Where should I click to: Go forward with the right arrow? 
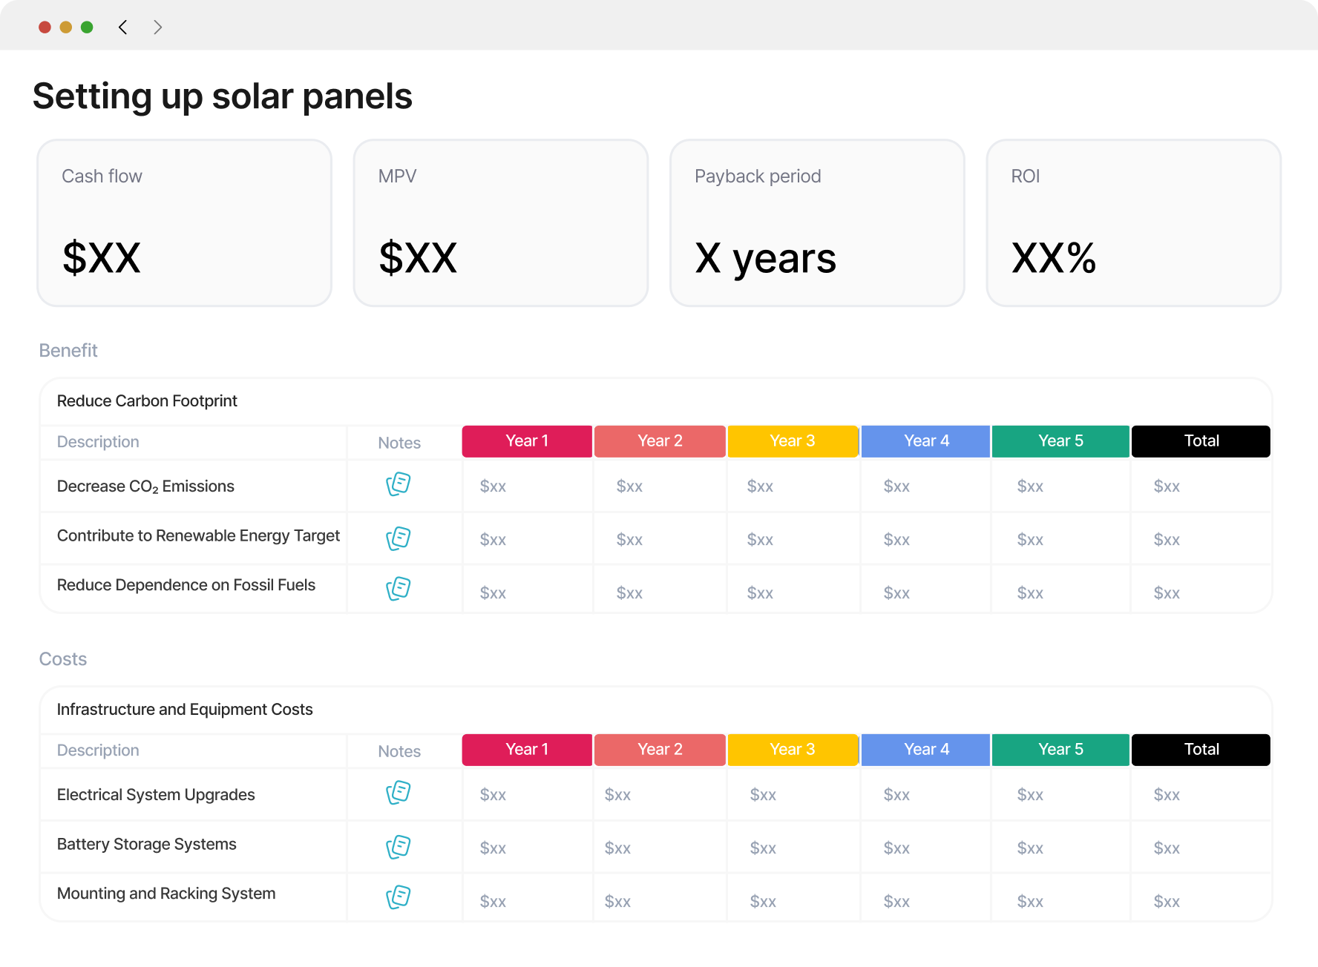(157, 27)
